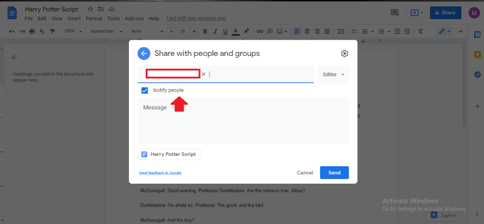Toggle underline formatting

pyautogui.click(x=225, y=31)
